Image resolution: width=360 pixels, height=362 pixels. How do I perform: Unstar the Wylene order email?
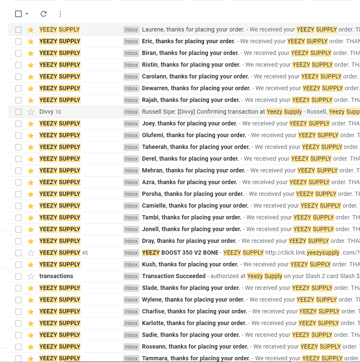[31, 300]
